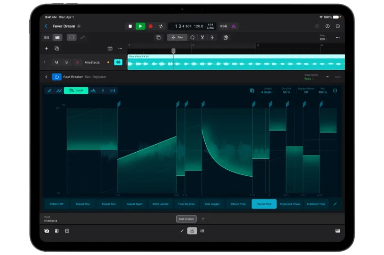Viewport: 384px width, 255px height.
Task: Add a new track with plus icon
Action: coord(46,49)
